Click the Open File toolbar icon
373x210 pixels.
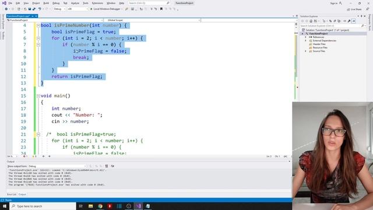pos(25,9)
